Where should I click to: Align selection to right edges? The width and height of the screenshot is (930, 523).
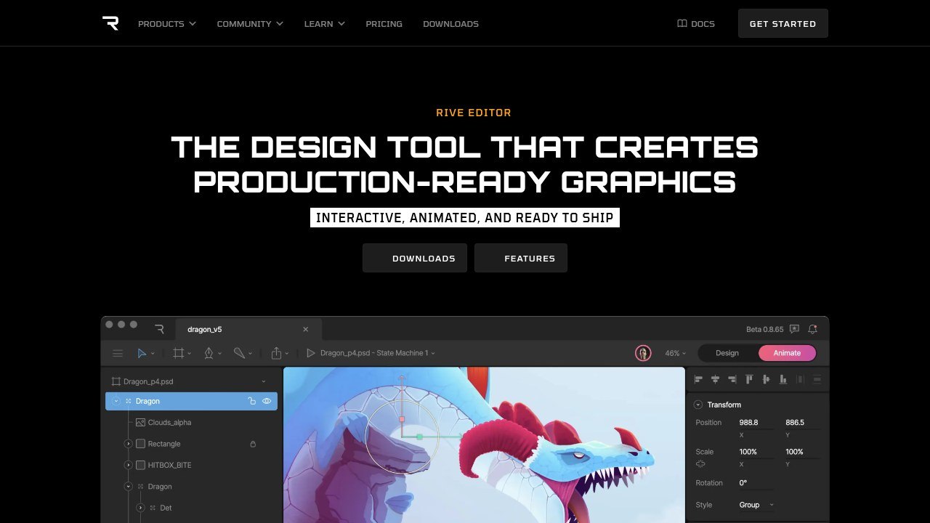[732, 379]
